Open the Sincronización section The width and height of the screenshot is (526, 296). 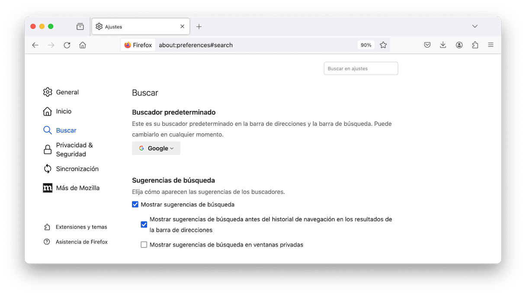[71, 169]
